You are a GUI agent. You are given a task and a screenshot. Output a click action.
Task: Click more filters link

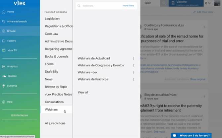point(128,6)
